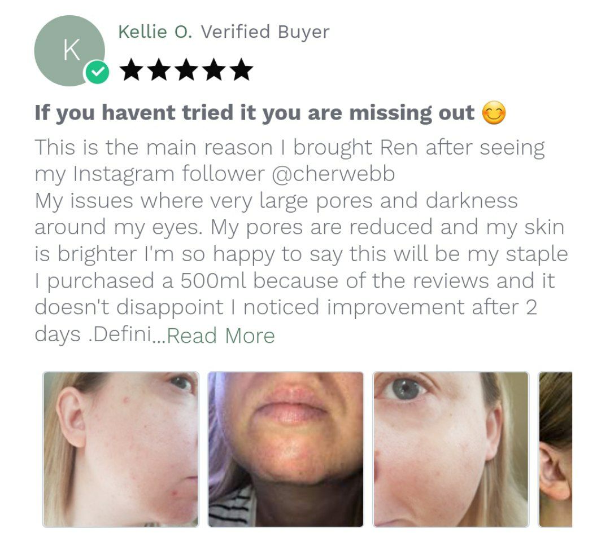610x555 pixels.
Task: Open reviewer name Kellie O.
Action: pyautogui.click(x=155, y=32)
